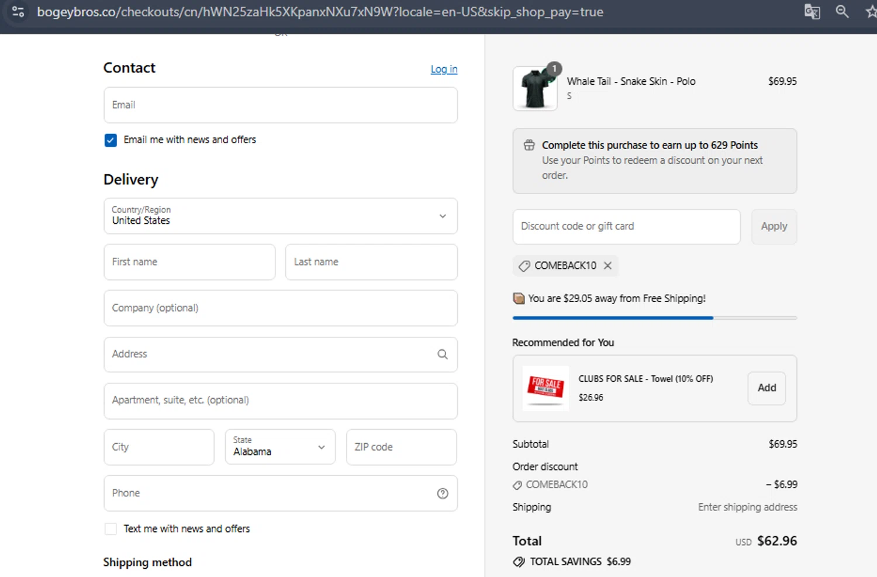The height and width of the screenshot is (577, 877).
Task: Open the State dropdown showing Alabama
Action: tap(280, 447)
